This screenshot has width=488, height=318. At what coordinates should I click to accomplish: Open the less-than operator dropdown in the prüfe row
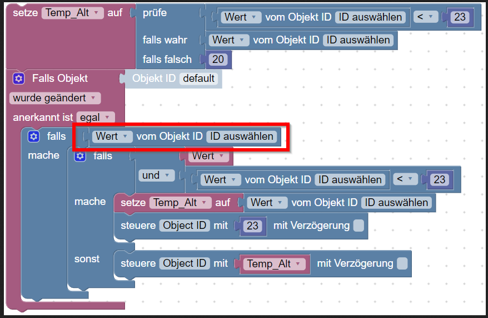(x=425, y=17)
